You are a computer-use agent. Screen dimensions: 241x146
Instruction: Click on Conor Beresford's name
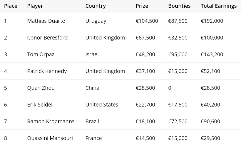[47, 38]
